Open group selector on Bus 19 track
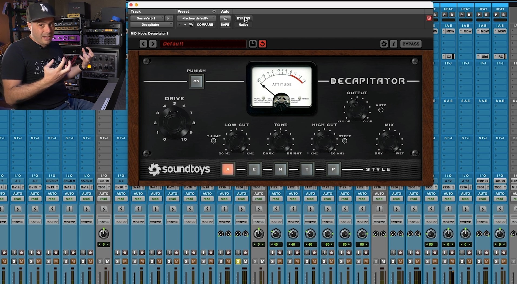The width and height of the screenshot is (517, 284). tap(104, 221)
